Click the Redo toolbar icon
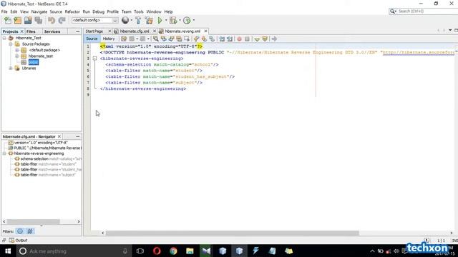The height and width of the screenshot is (257, 458). coord(62,21)
